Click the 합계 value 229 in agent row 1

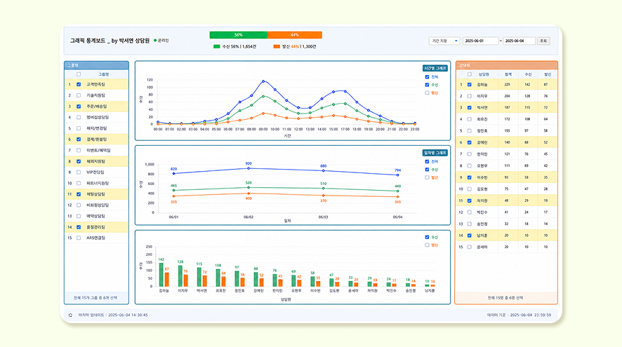pyautogui.click(x=507, y=84)
